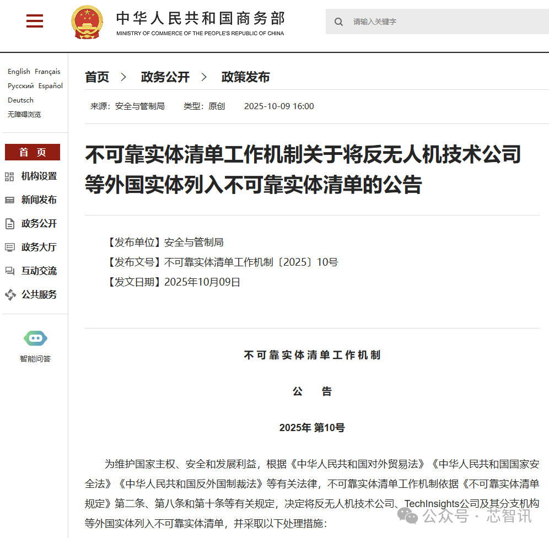The image size is (549, 538).
Task: Switch language to Русский
Action: 21,86
